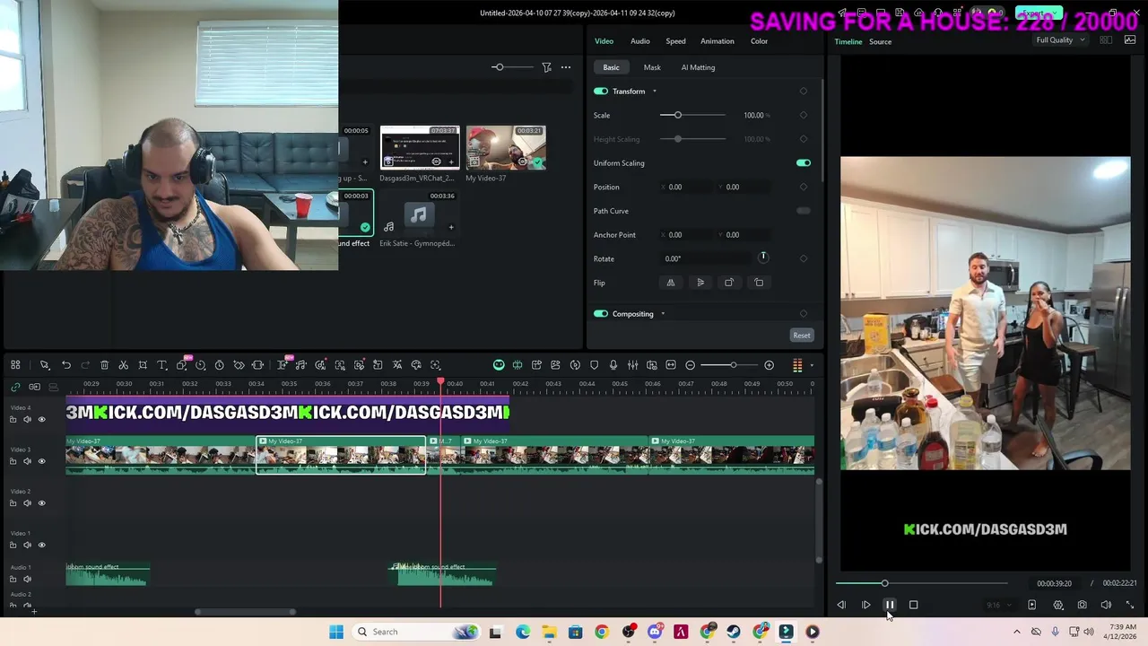
Task: Pause preview playback
Action: (890, 606)
